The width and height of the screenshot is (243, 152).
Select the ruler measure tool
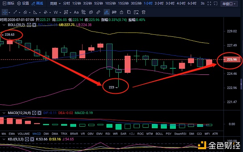[x=98, y=12]
